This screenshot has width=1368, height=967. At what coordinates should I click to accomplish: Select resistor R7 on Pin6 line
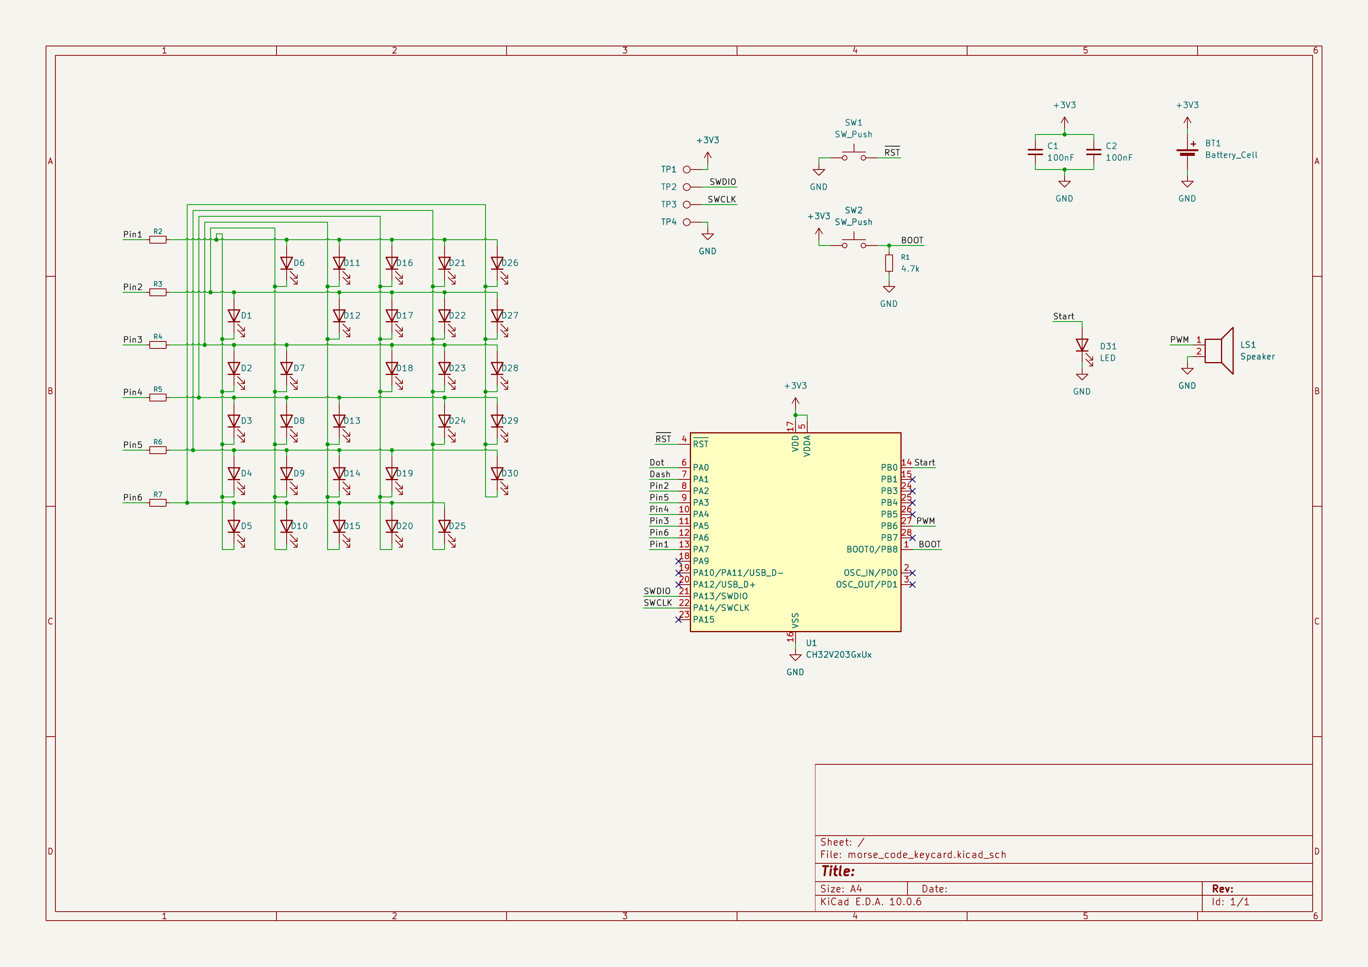click(158, 503)
